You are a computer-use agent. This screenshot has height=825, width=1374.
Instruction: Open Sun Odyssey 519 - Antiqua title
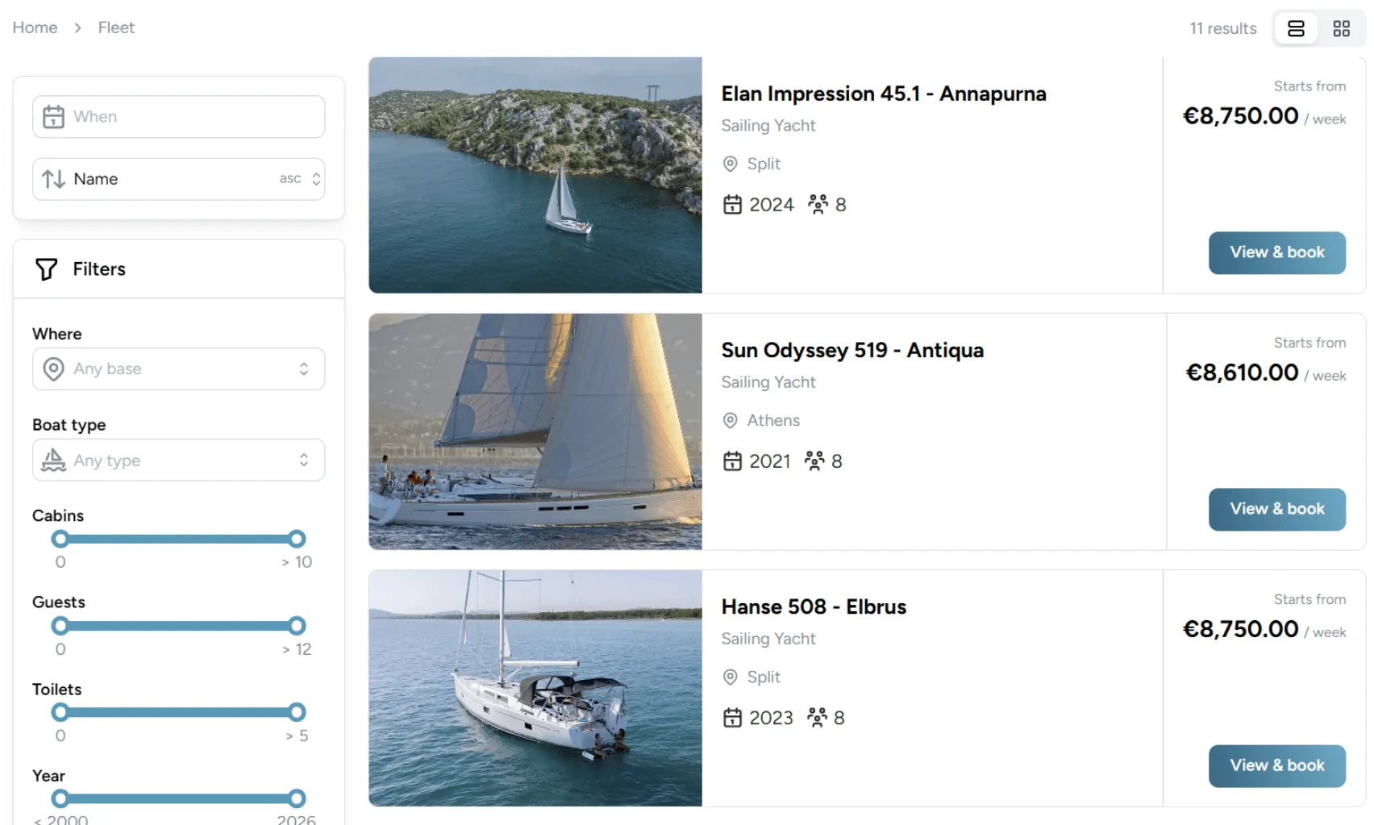click(x=852, y=350)
